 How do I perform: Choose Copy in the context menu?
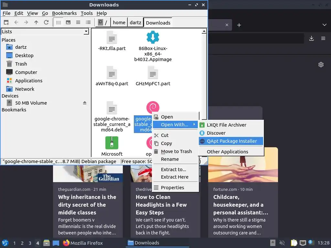point(176,143)
